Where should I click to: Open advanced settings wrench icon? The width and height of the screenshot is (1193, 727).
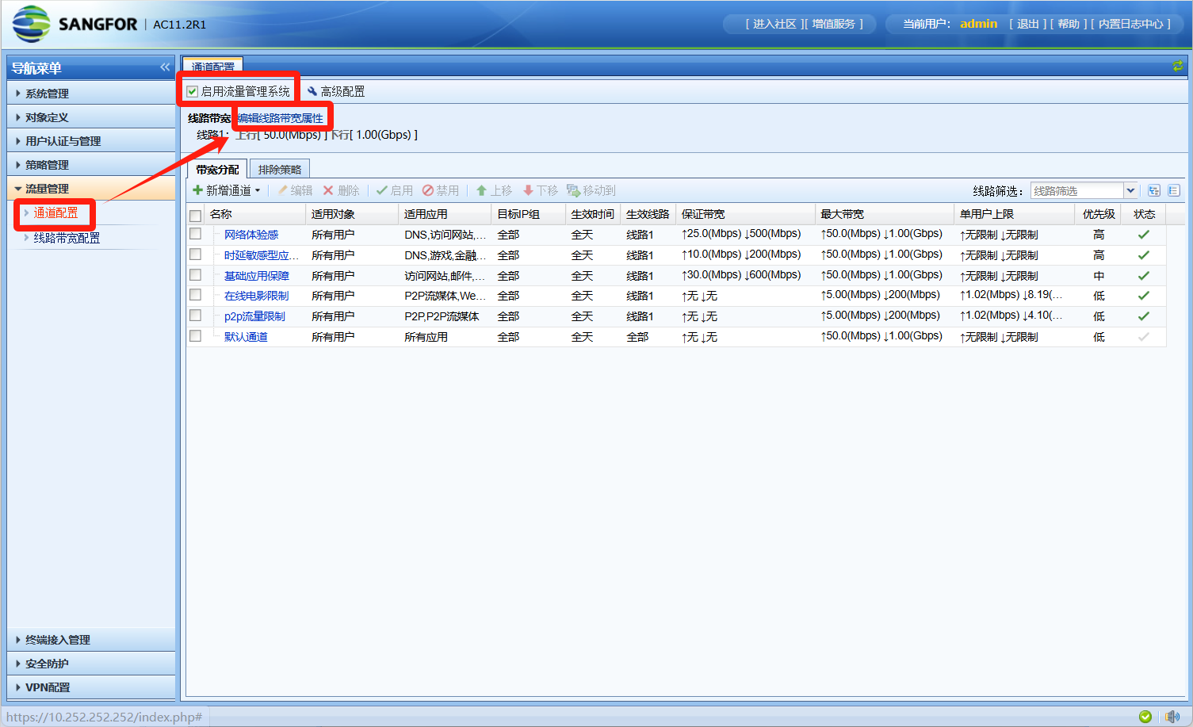[x=312, y=91]
